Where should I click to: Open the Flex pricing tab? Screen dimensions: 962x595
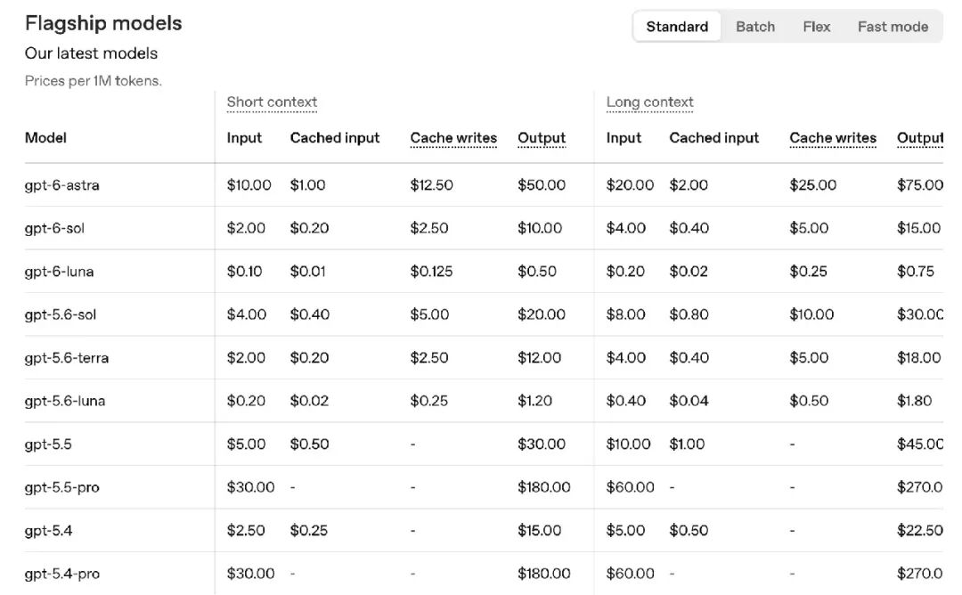tap(816, 27)
